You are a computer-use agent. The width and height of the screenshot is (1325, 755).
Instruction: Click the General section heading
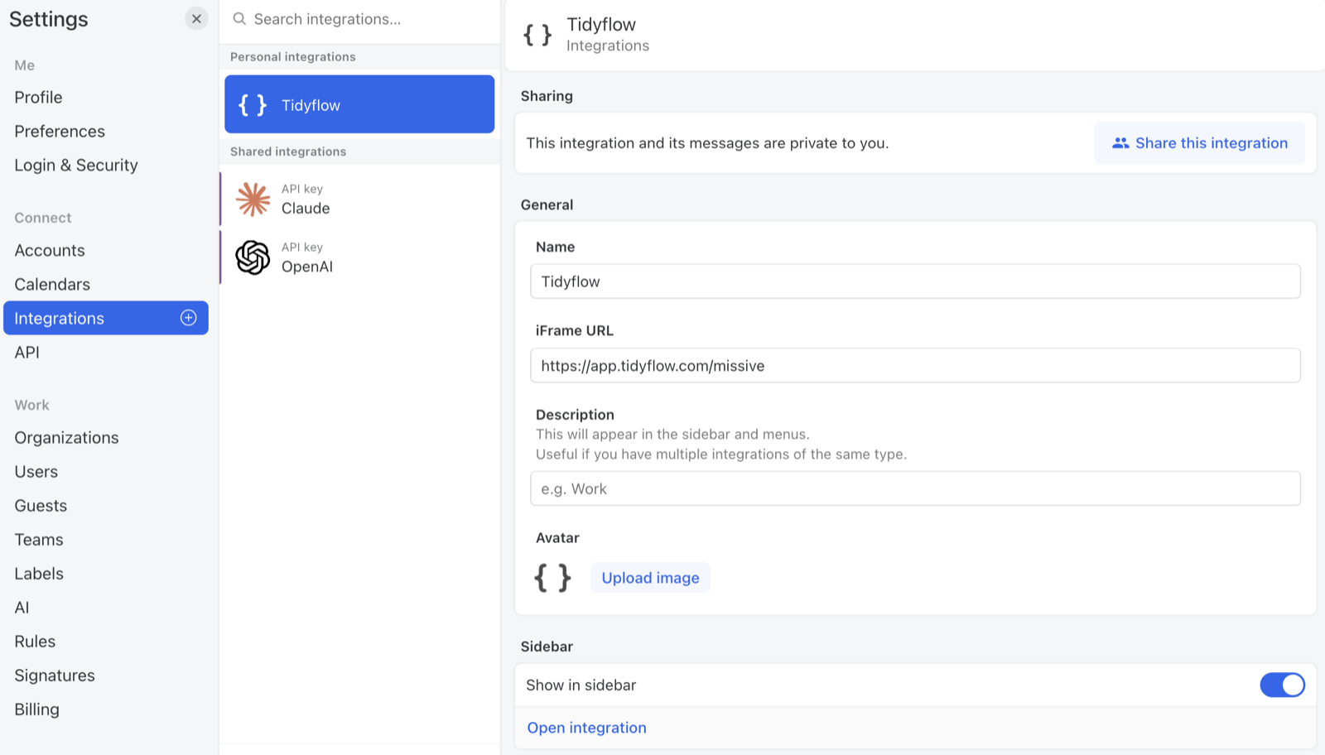point(547,204)
